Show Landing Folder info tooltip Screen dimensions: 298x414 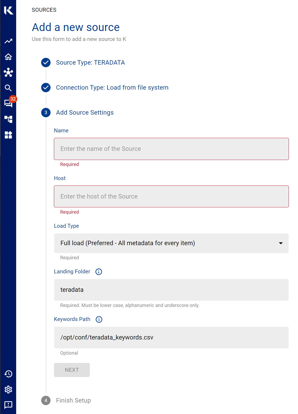tap(99, 272)
